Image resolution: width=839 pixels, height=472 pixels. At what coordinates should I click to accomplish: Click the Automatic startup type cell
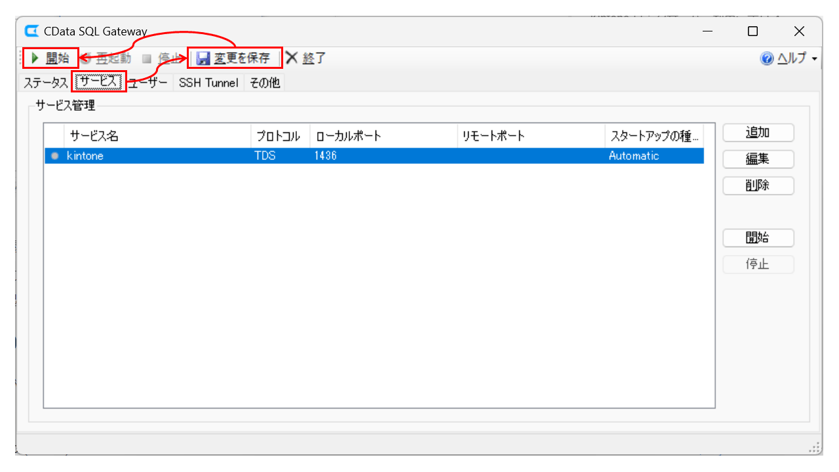(634, 156)
